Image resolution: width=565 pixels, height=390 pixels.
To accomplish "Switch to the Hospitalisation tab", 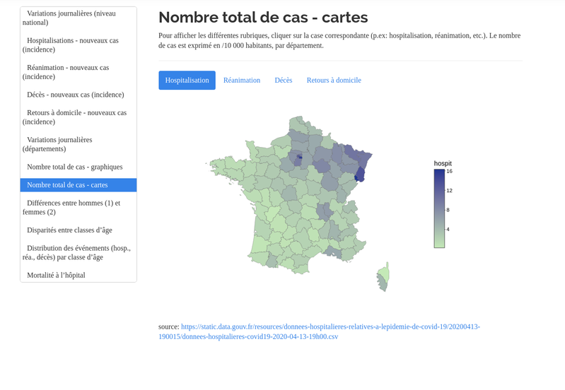I will point(187,81).
